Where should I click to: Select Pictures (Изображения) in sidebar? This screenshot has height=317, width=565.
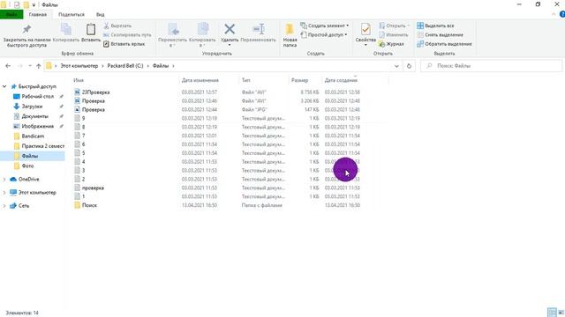[x=37, y=126]
